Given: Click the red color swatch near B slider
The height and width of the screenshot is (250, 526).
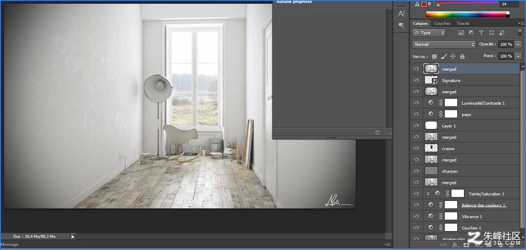Looking at the screenshot, I should click(424, 4).
